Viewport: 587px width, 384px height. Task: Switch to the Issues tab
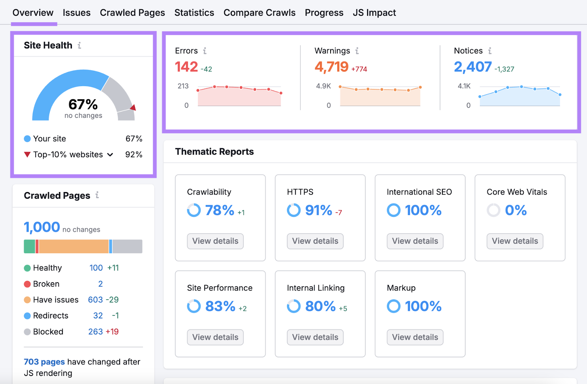point(76,13)
